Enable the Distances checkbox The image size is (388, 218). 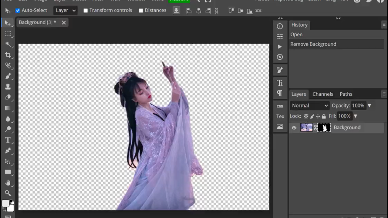(141, 11)
